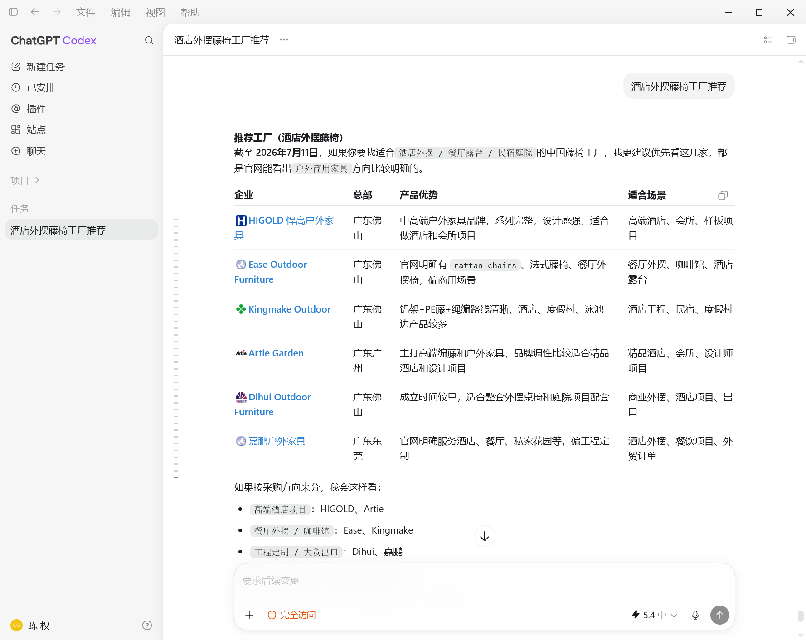The height and width of the screenshot is (640, 806).
Task: Click the microphone voice input icon
Action: [695, 615]
